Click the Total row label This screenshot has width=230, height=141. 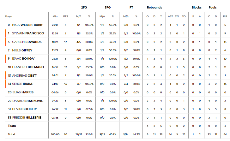(11, 134)
